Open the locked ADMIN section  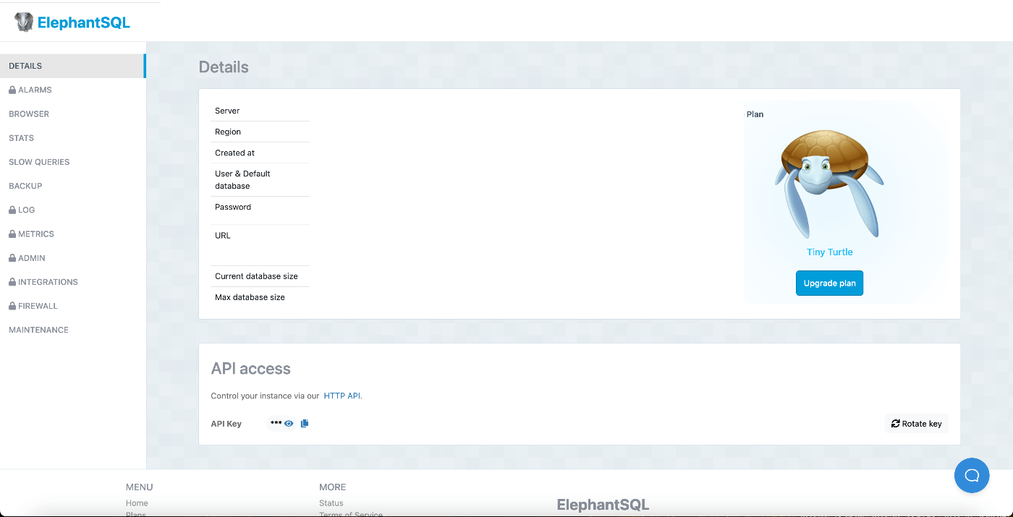pyautogui.click(x=72, y=258)
